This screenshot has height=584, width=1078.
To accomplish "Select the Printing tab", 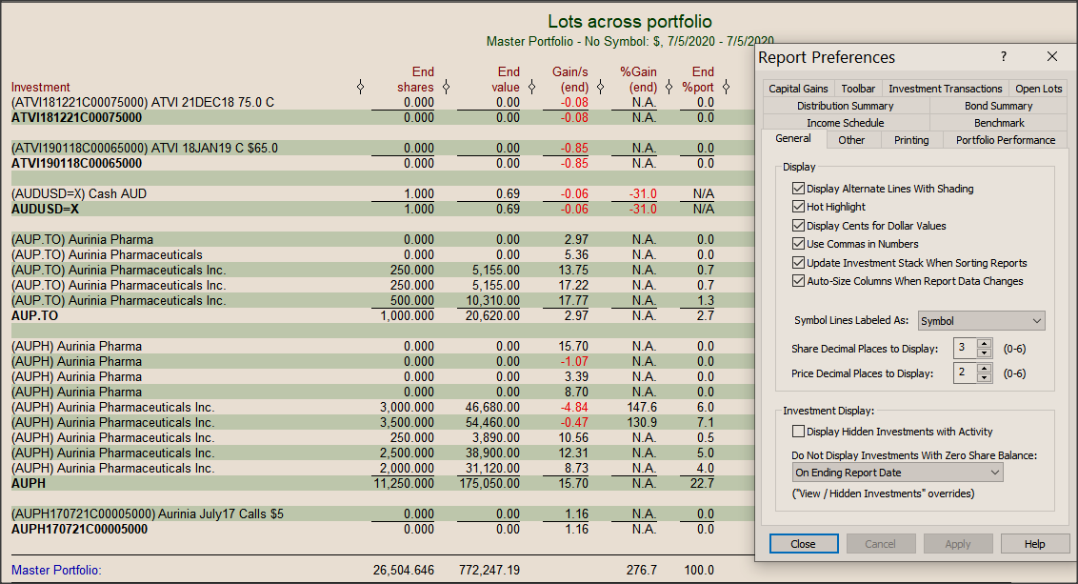I will (x=911, y=140).
